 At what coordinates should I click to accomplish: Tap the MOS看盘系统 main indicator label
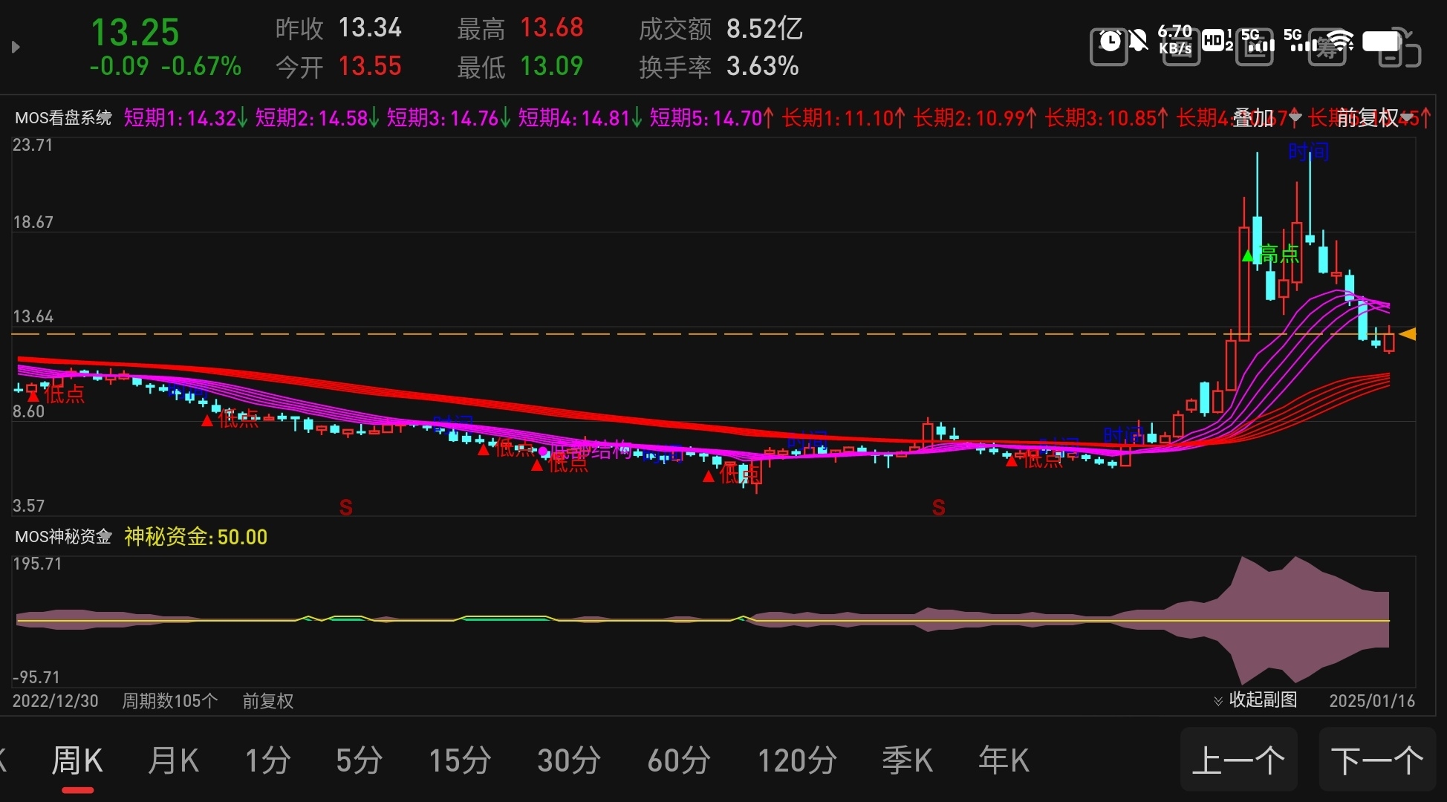tap(63, 118)
